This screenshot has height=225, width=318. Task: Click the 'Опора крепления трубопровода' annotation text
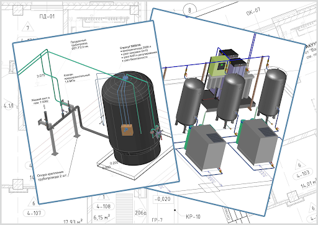(x=53, y=176)
